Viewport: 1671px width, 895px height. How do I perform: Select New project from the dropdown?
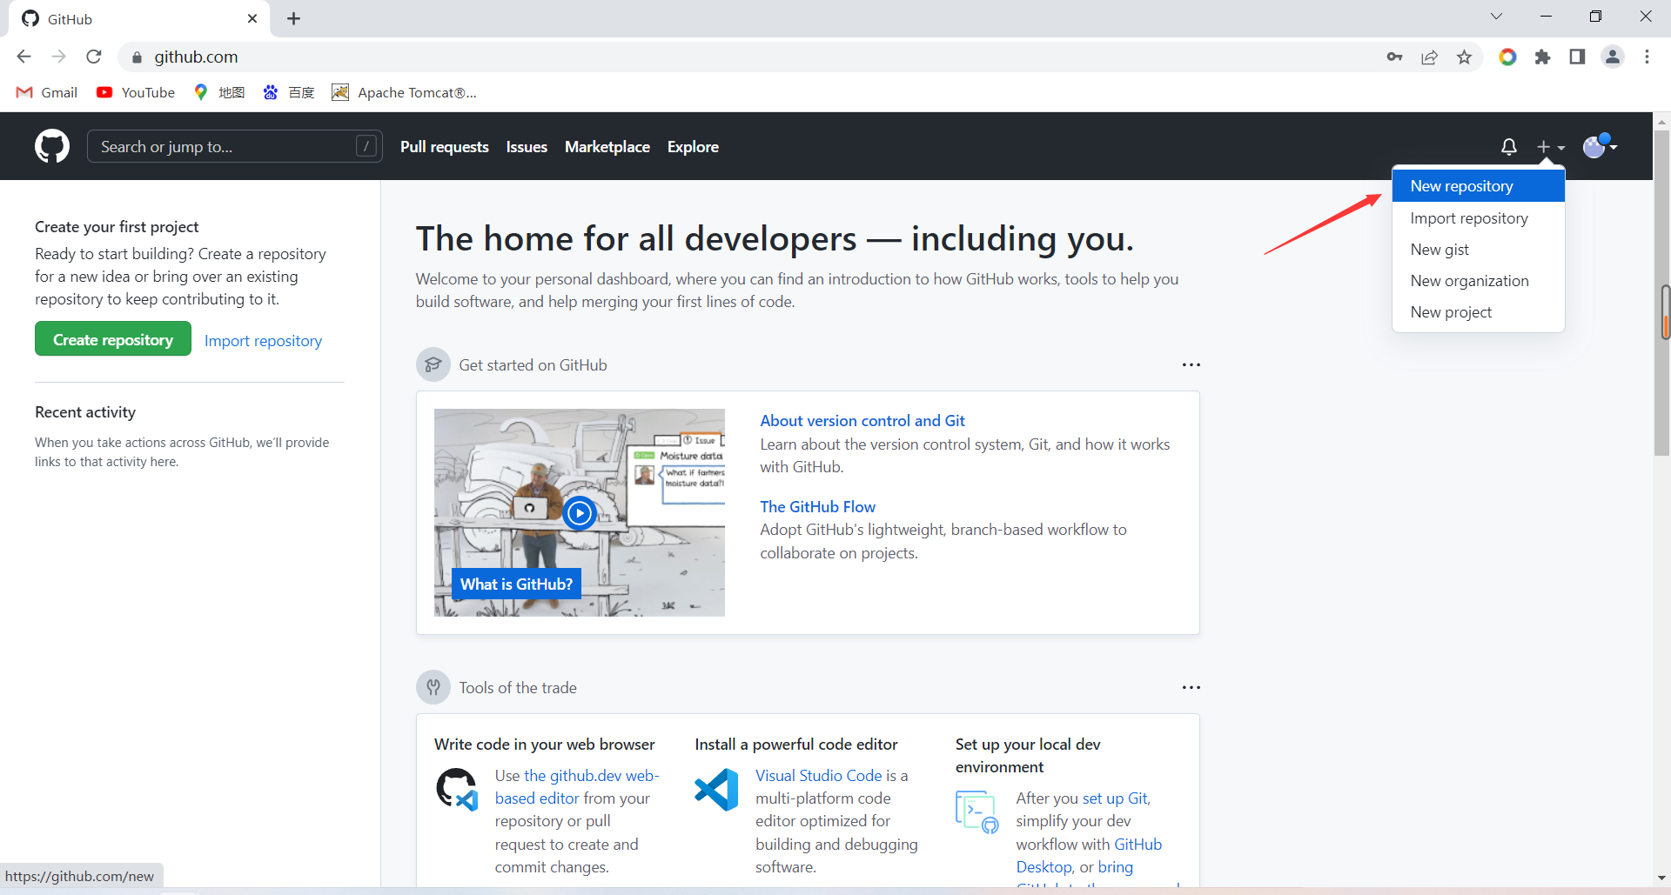[1478, 312]
